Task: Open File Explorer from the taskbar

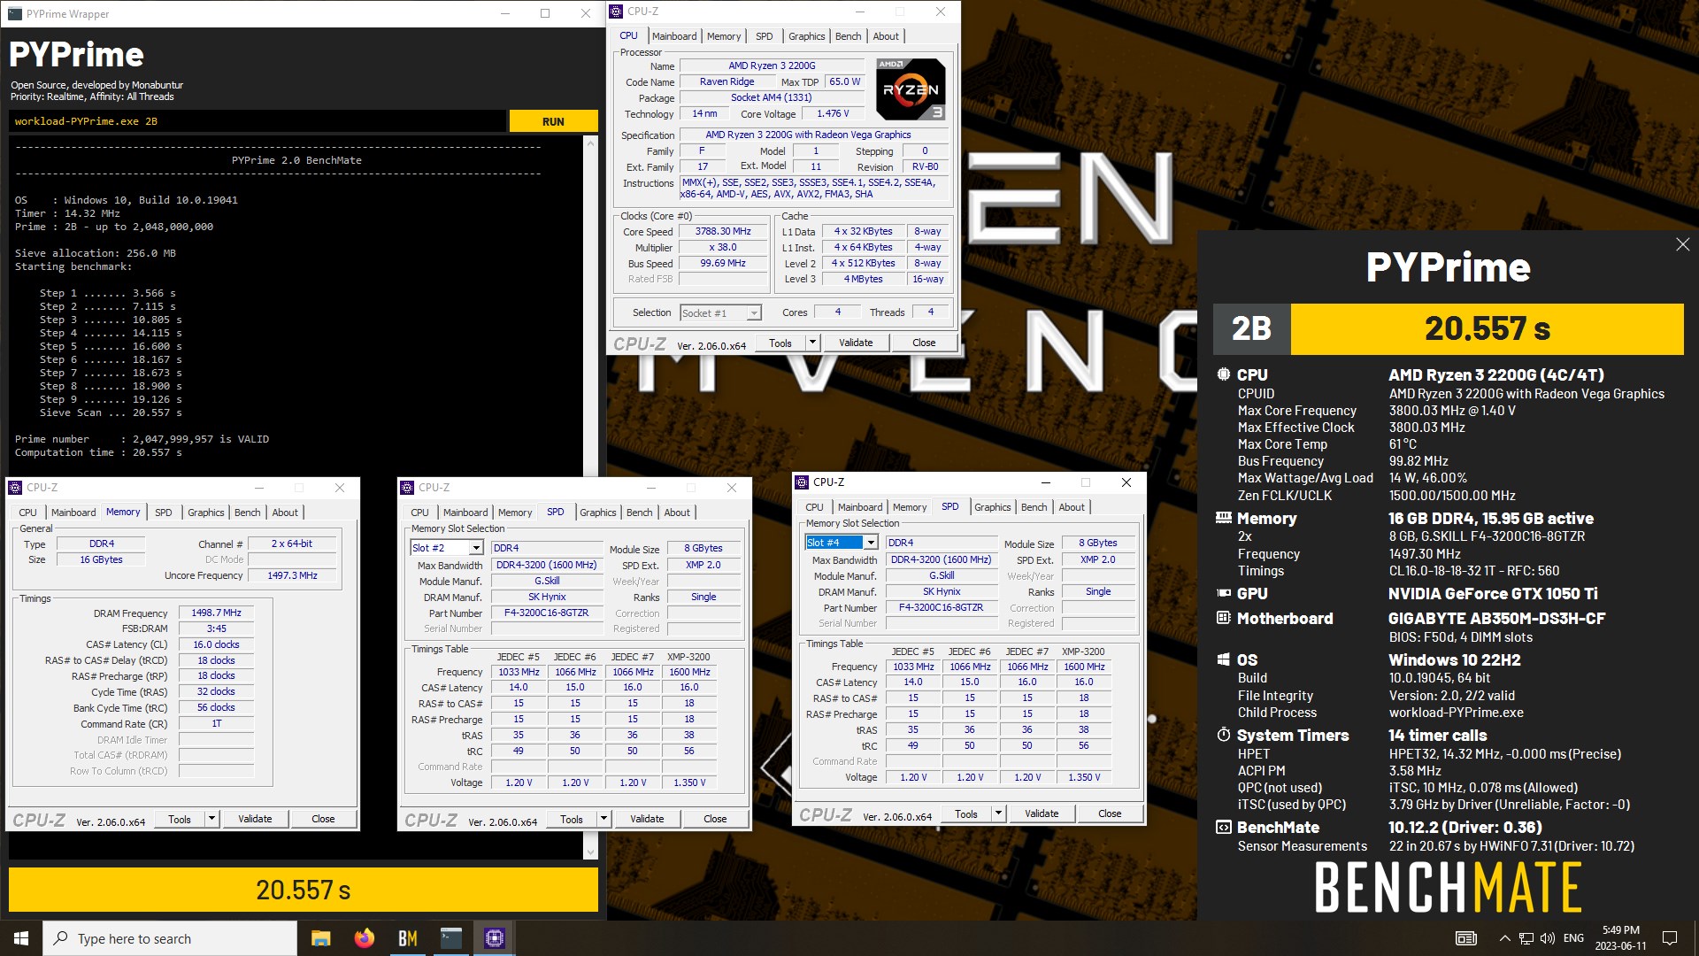Action: [x=321, y=938]
